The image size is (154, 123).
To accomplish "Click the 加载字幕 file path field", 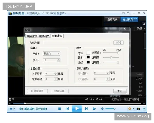I will pos(77,43).
